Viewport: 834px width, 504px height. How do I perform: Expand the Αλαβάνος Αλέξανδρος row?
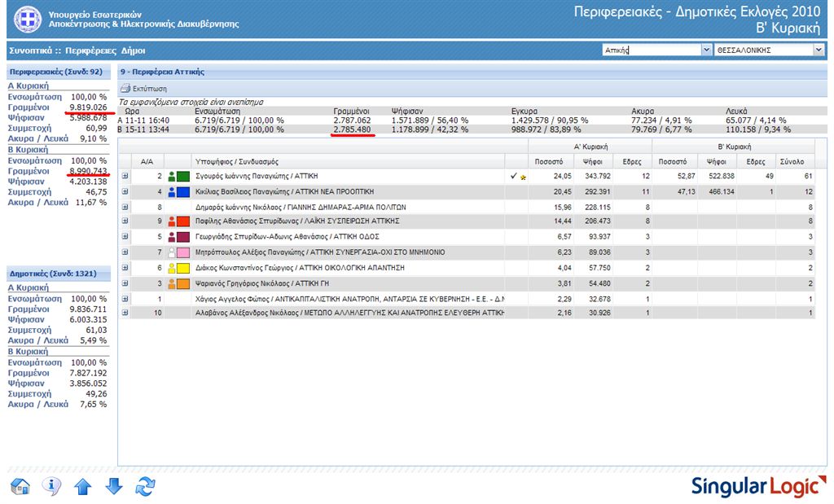point(125,313)
